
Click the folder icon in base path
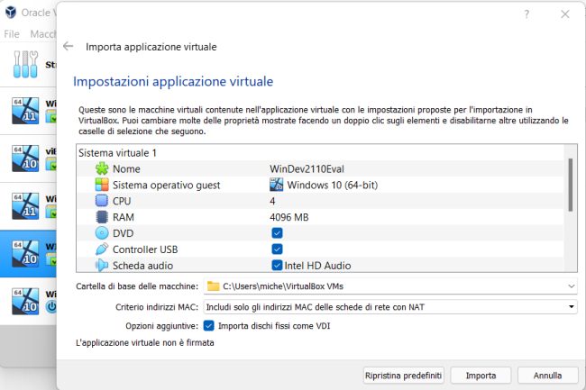pos(214,286)
